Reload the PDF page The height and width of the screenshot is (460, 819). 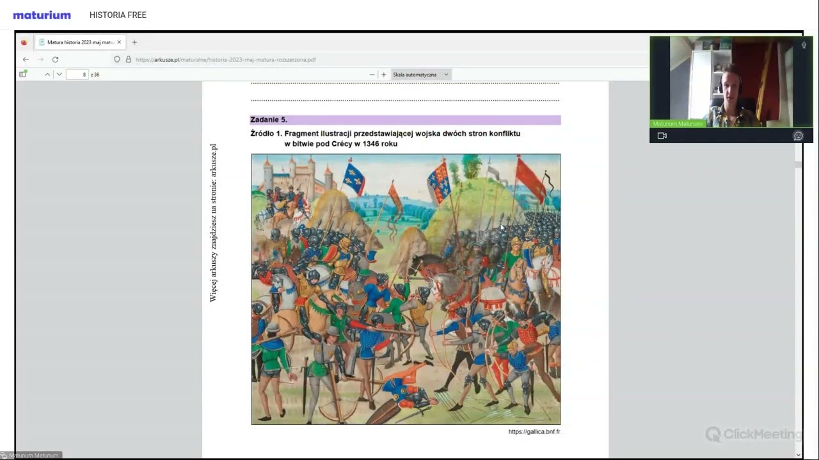coord(55,59)
